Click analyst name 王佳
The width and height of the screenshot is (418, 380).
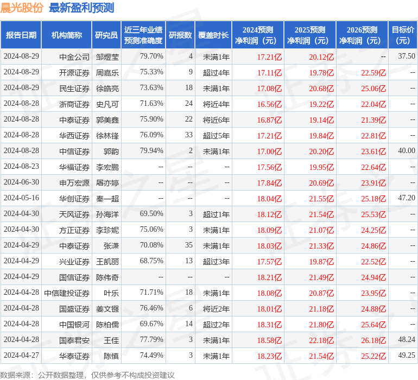[x=111, y=340]
